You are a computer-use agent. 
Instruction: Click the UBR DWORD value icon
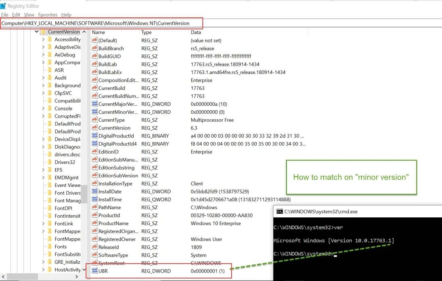coord(95,271)
